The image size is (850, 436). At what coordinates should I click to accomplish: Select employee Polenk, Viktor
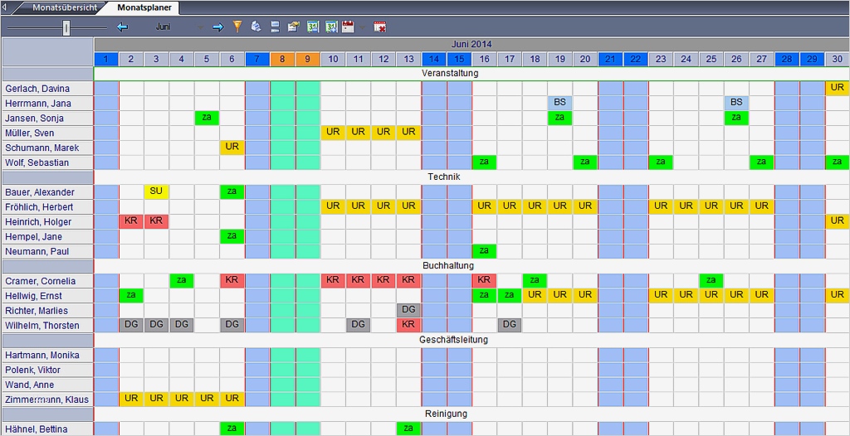47,370
